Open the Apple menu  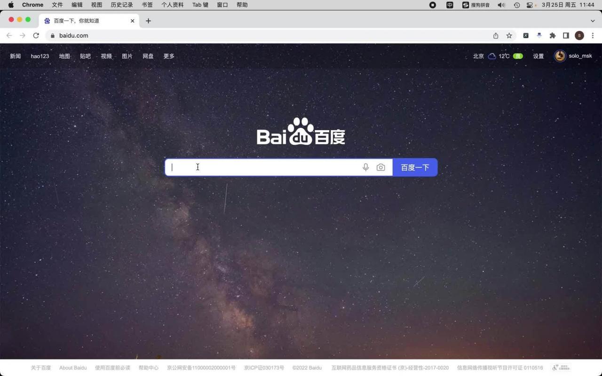11,5
